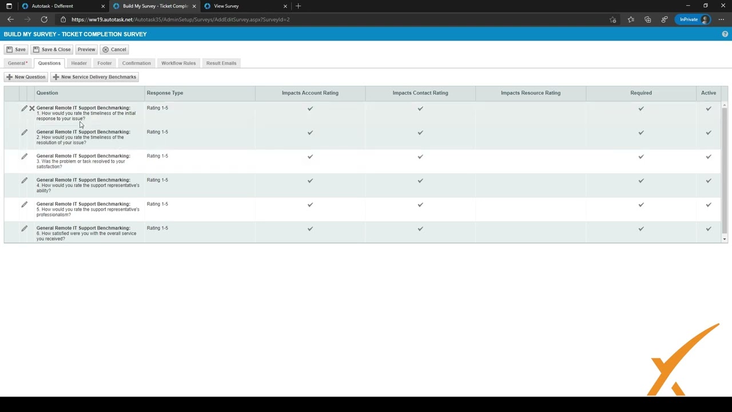Click question 1 Active checkmark

pos(709,108)
